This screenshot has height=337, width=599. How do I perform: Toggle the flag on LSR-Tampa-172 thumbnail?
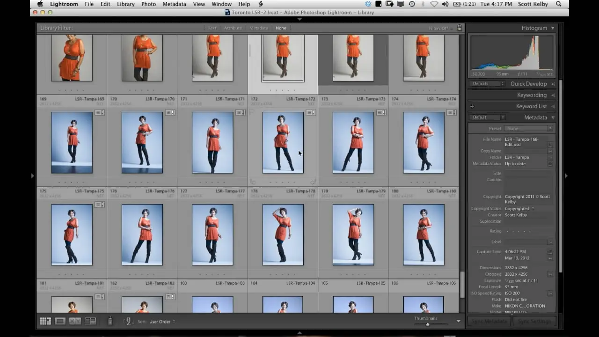tap(253, 113)
